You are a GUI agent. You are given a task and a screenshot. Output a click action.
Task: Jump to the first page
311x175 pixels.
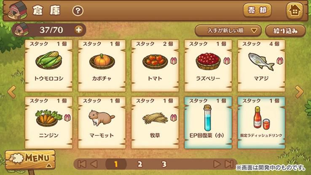point(82,164)
